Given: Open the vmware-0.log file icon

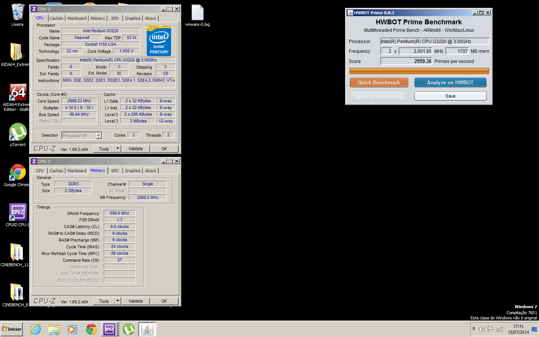Looking at the screenshot, I should click(x=197, y=12).
